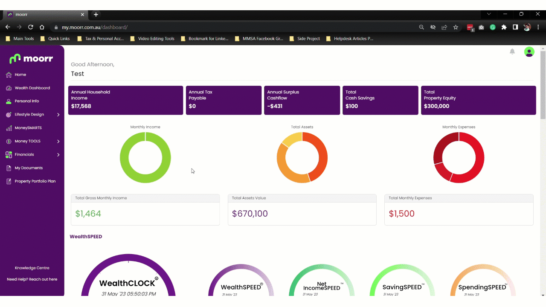Bookmark this page with star icon
The image size is (546, 307).
point(456,27)
